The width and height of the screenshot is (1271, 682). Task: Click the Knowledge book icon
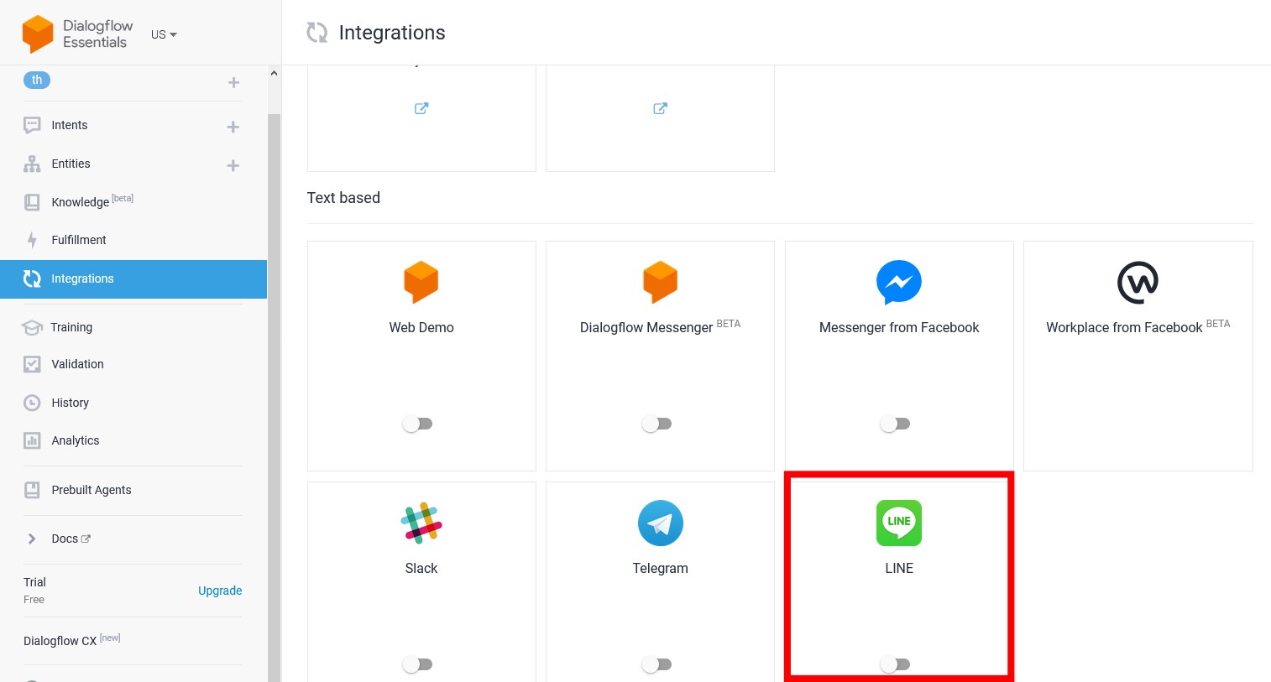(x=32, y=202)
